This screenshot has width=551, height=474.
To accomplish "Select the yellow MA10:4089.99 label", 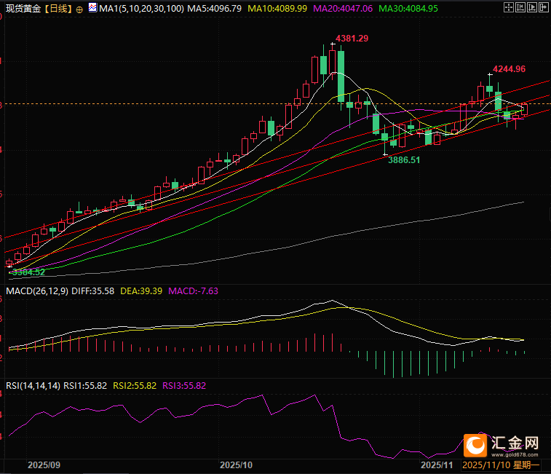I will (x=278, y=9).
